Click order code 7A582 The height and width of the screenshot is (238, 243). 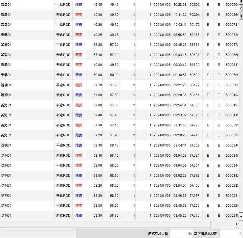point(194,175)
